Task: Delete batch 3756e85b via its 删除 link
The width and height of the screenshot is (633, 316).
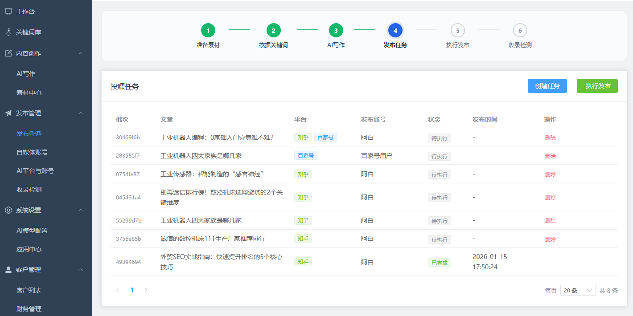Action: click(x=551, y=239)
